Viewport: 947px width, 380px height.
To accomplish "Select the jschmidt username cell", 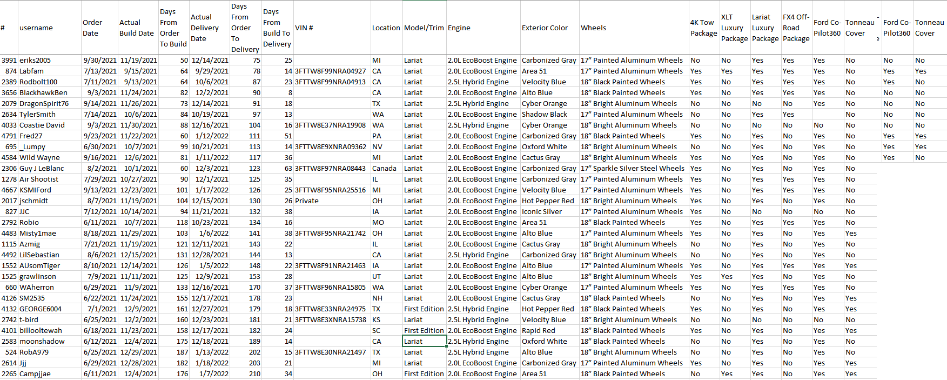I will [x=49, y=201].
